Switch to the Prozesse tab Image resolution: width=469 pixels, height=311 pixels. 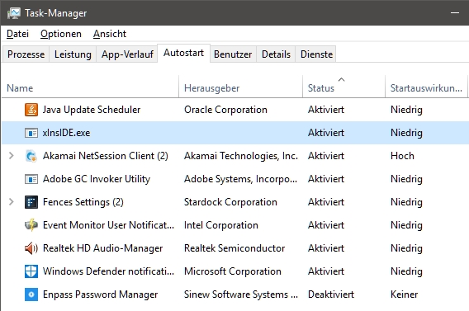pos(26,54)
